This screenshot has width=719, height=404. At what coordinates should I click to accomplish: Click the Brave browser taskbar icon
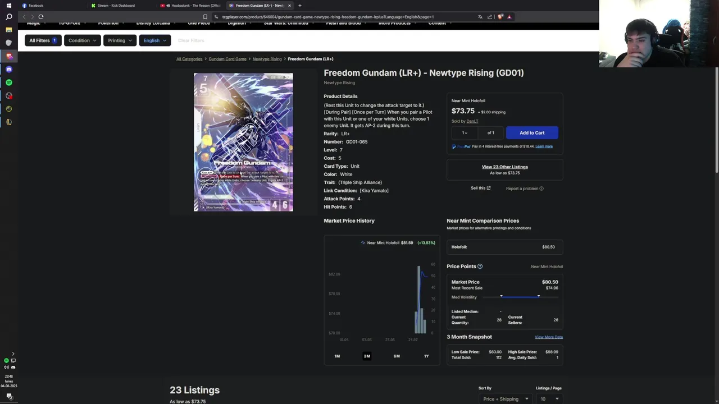click(x=8, y=56)
